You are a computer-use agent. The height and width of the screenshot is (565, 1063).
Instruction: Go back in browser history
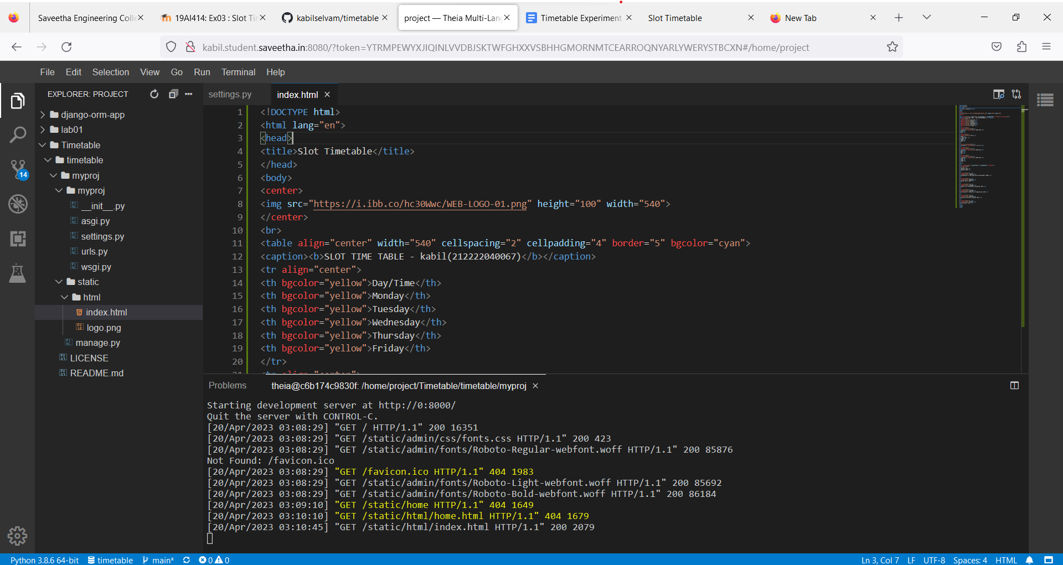click(17, 47)
